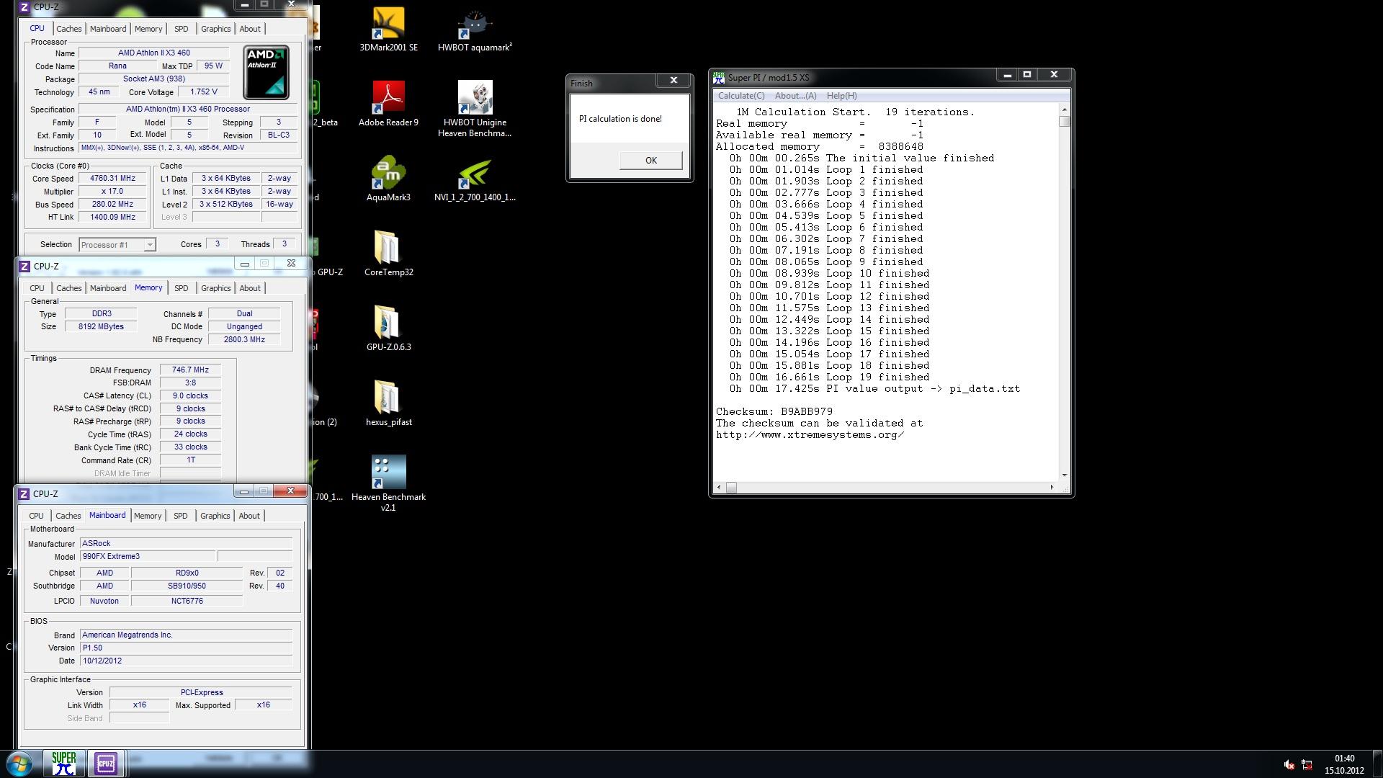Image resolution: width=1383 pixels, height=778 pixels.
Task: Click the NB Frequency 2800.3 MHz value
Action: pos(244,339)
